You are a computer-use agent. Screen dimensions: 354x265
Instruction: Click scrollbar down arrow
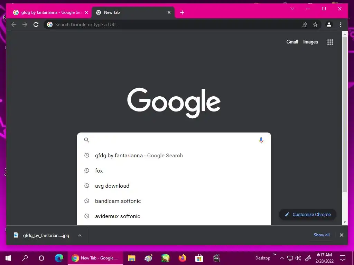345,222
